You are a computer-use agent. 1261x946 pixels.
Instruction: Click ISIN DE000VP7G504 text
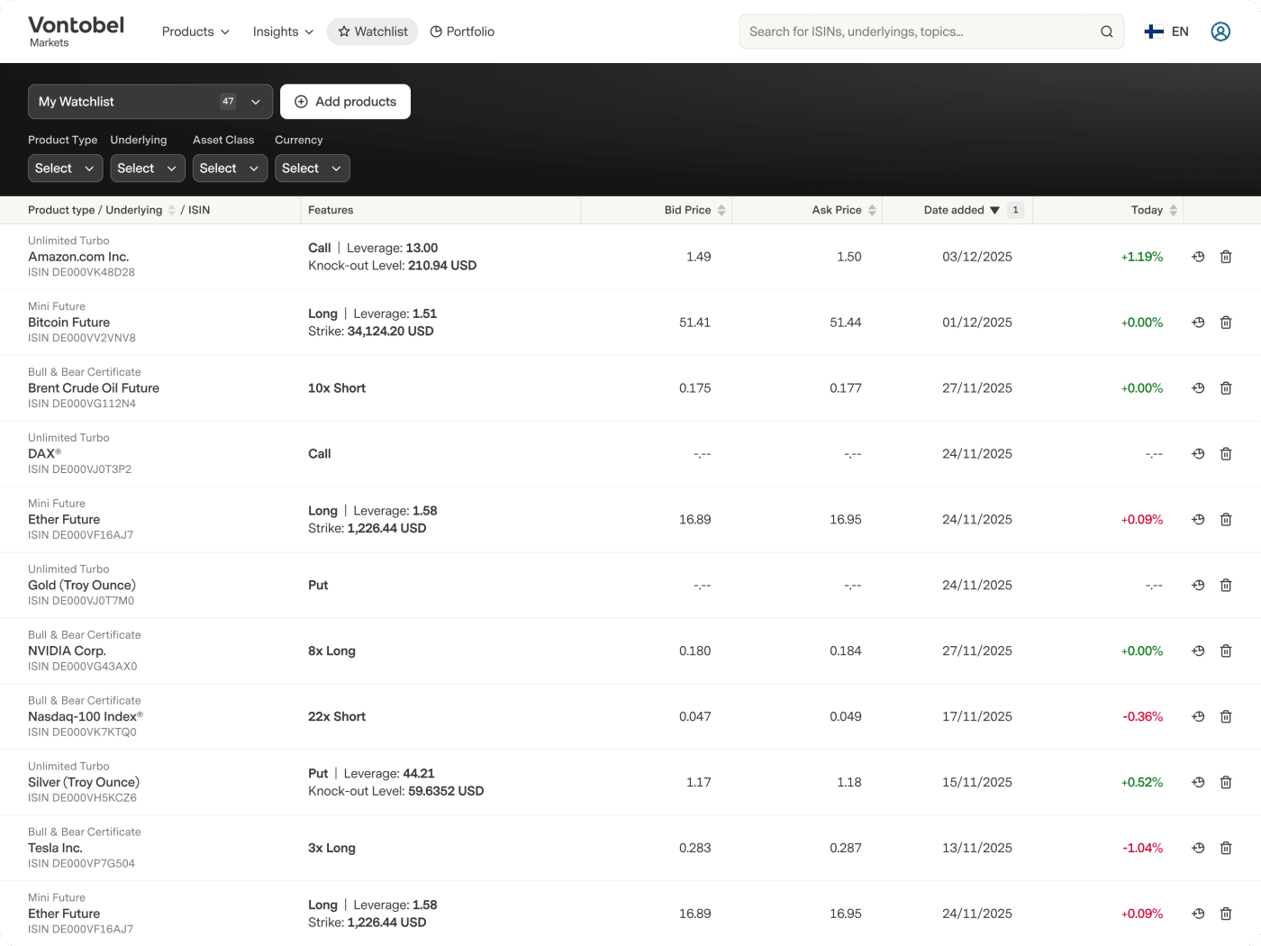point(81,863)
